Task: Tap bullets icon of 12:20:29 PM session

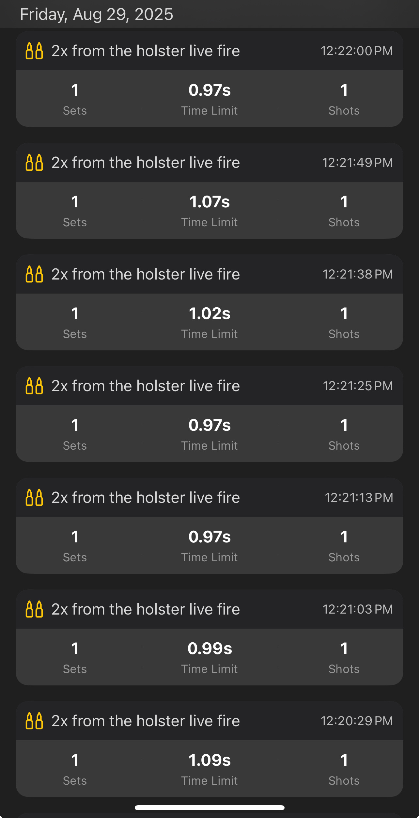Action: point(34,721)
